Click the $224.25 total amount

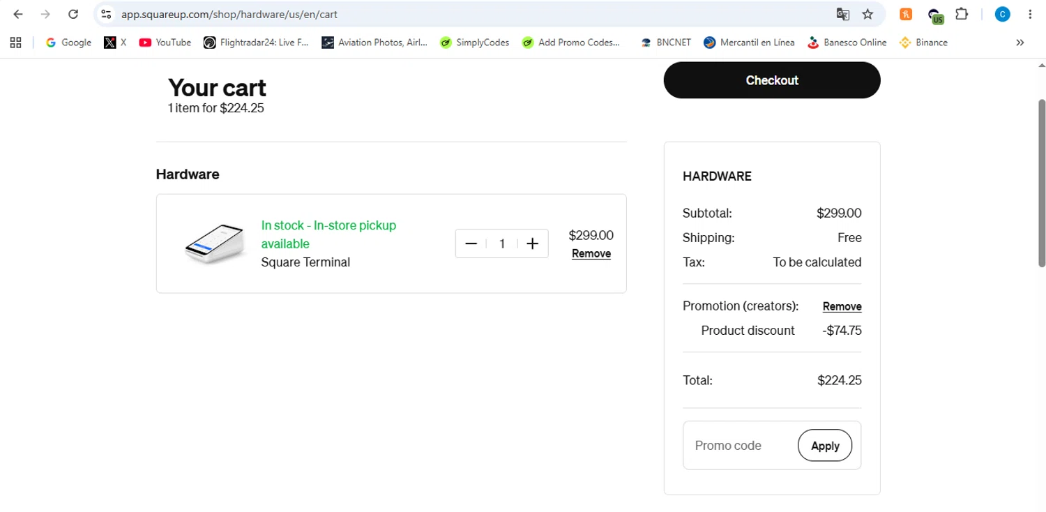[x=840, y=381]
